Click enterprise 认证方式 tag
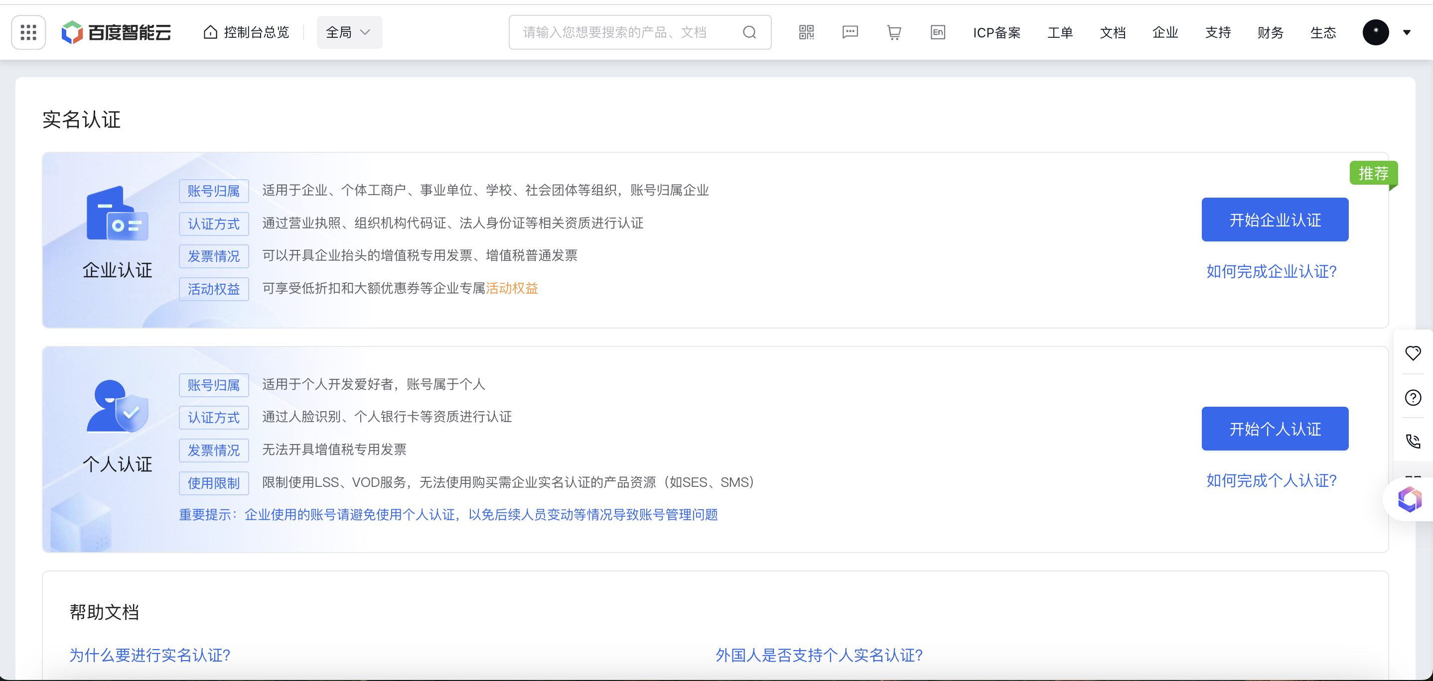Viewport: 1433px width, 681px height. point(214,224)
